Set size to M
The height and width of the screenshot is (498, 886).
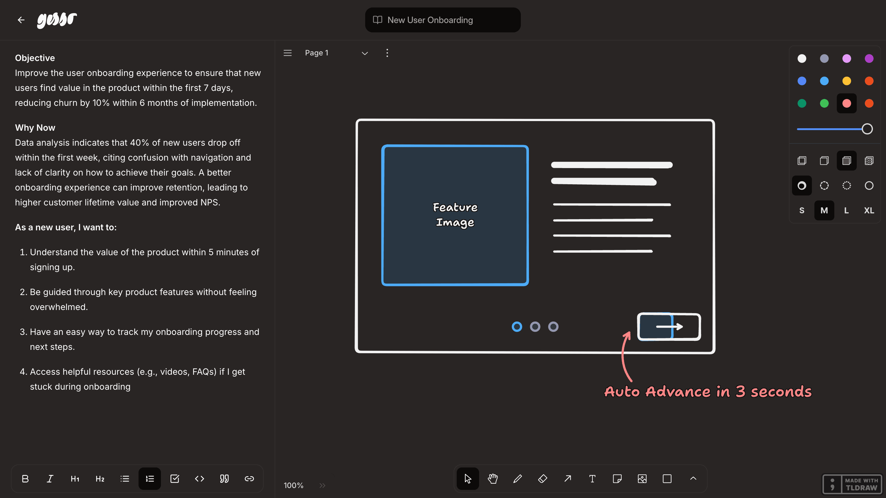[824, 210]
